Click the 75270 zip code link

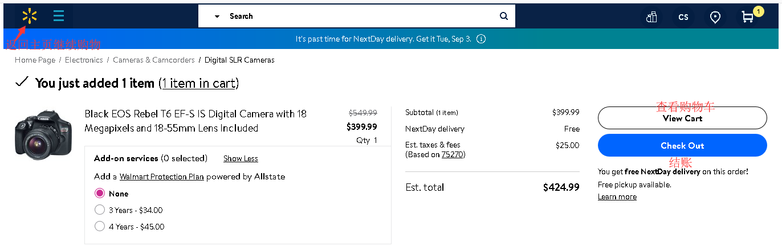pyautogui.click(x=452, y=154)
